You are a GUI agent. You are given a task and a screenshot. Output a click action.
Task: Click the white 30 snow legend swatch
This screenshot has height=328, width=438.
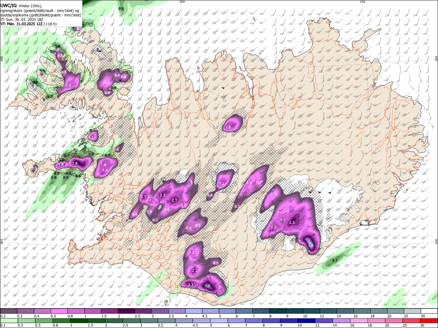point(429,311)
